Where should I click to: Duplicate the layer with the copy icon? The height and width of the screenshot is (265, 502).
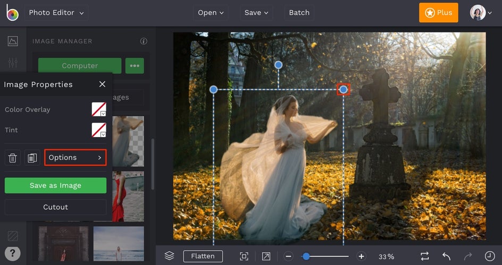(32, 158)
